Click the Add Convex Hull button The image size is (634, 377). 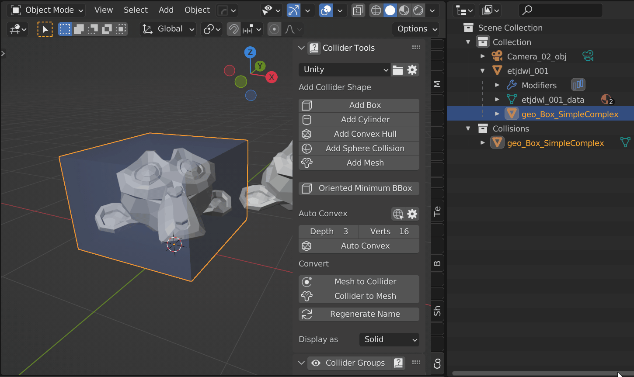[359, 134]
